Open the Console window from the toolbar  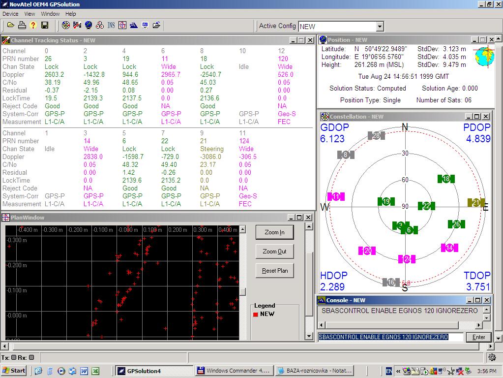point(134,26)
